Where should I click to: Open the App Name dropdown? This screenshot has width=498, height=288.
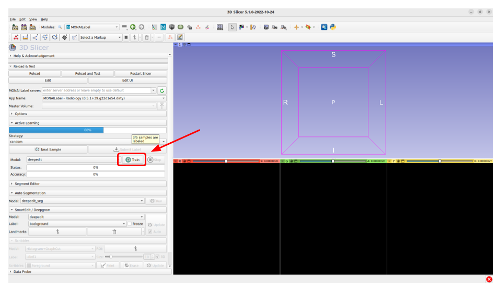tap(104, 98)
